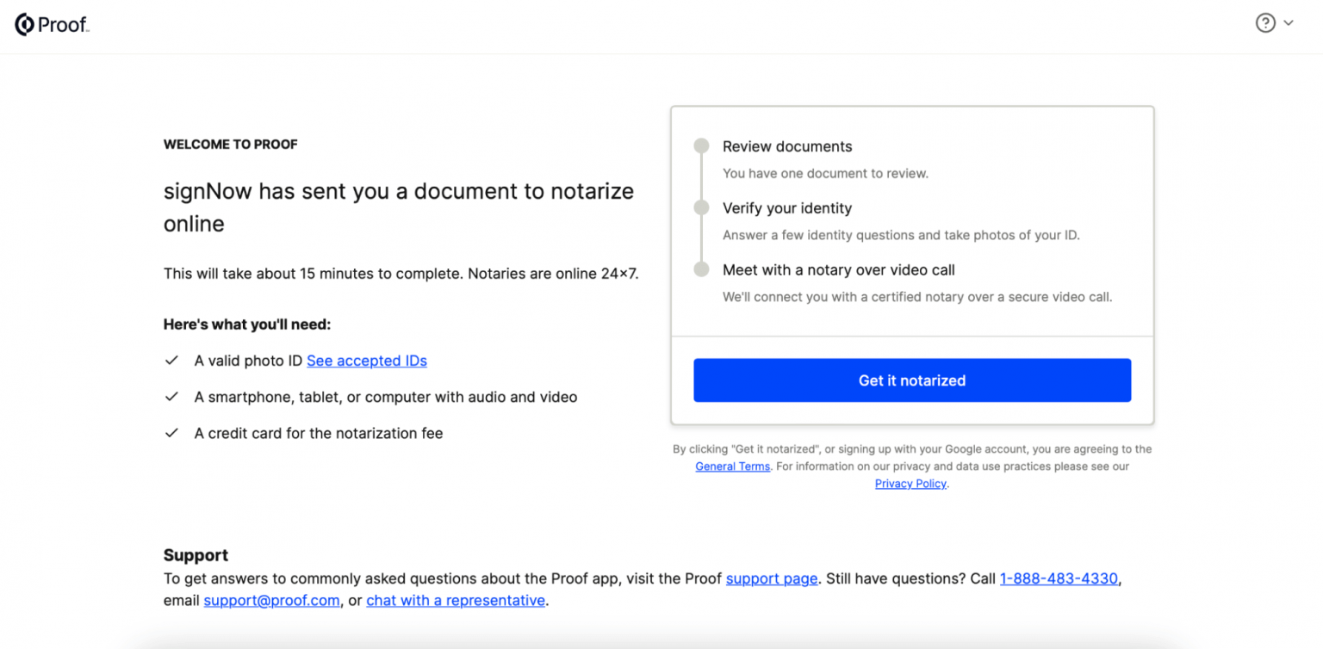Email support@proof.com link
The height and width of the screenshot is (649, 1323).
pos(271,601)
